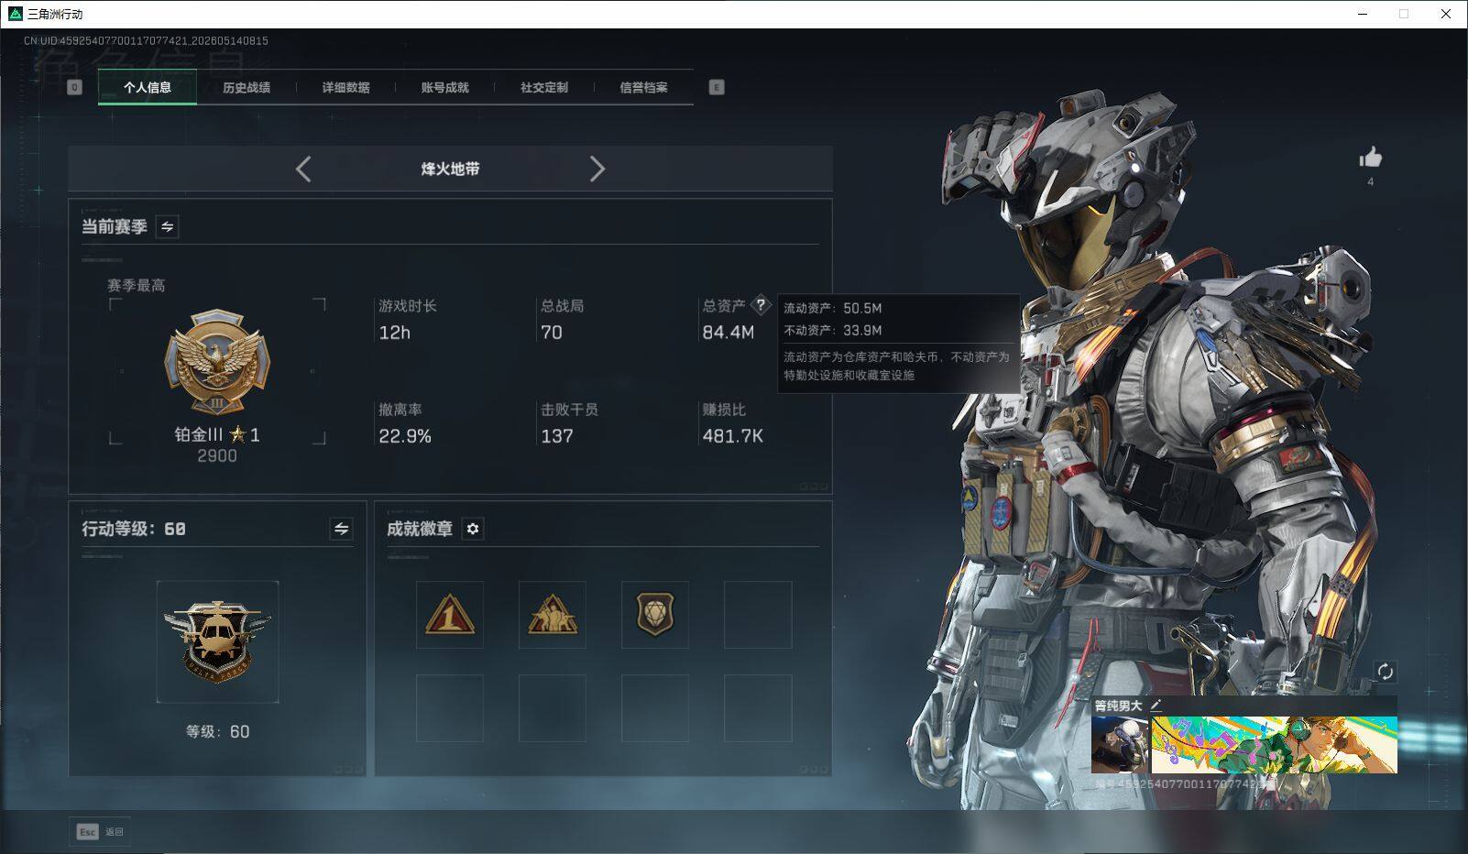Viewport: 1468px width, 854px height.
Task: Click the 2900 rank points text
Action: coord(217,455)
